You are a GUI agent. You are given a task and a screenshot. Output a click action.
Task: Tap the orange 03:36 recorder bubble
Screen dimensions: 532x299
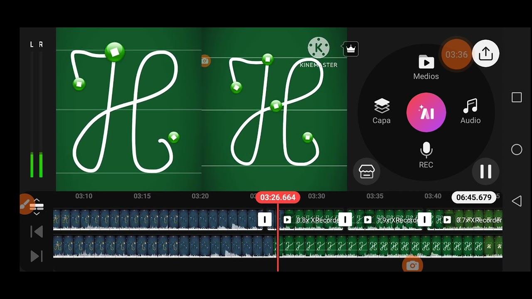pos(456,54)
